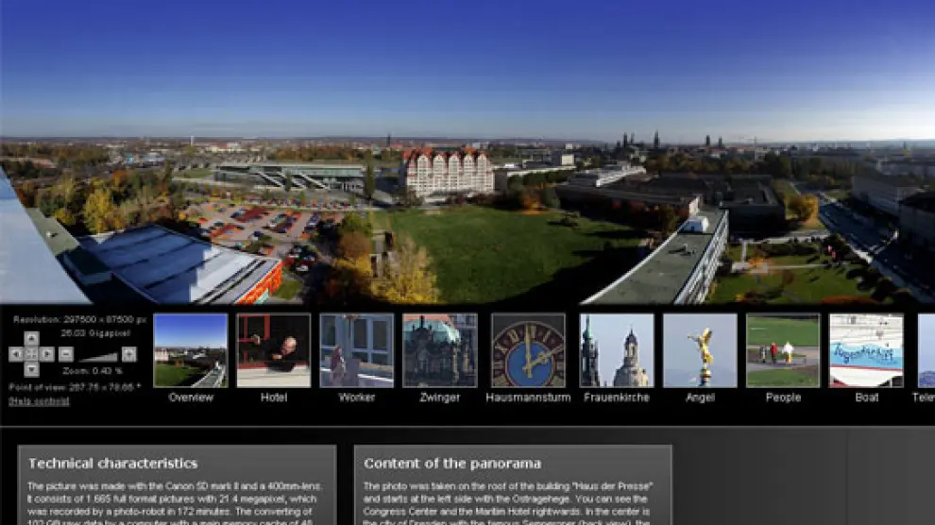Jump to the Hotel thumbnail view
Screen dimensions: 935x525
click(x=274, y=350)
